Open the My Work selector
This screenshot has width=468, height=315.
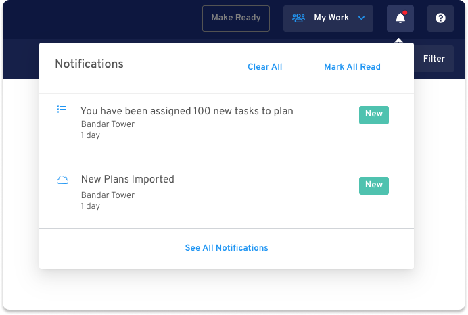click(328, 18)
